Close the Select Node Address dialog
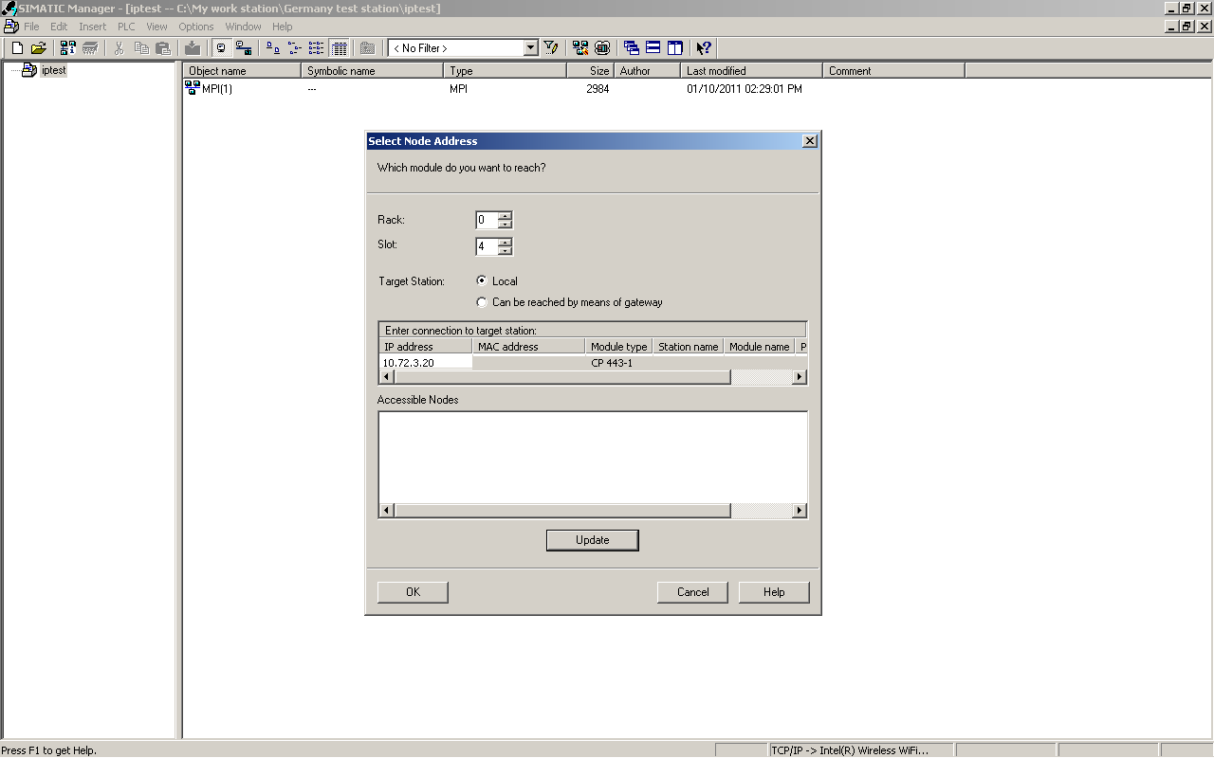The height and width of the screenshot is (758, 1214). 809,141
